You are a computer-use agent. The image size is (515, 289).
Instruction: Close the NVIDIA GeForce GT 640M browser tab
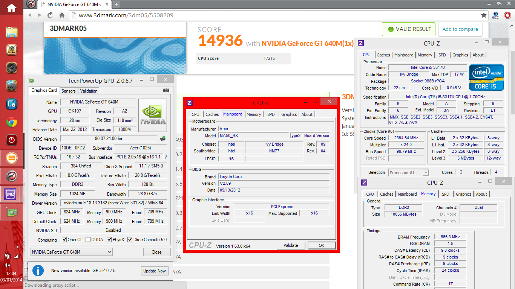[107, 5]
